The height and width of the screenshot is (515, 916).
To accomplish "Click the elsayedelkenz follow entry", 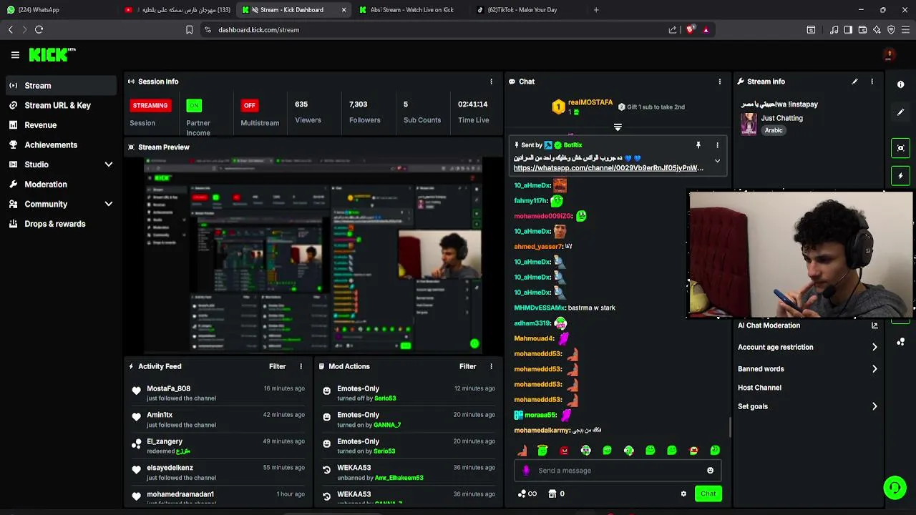I will tap(219, 473).
